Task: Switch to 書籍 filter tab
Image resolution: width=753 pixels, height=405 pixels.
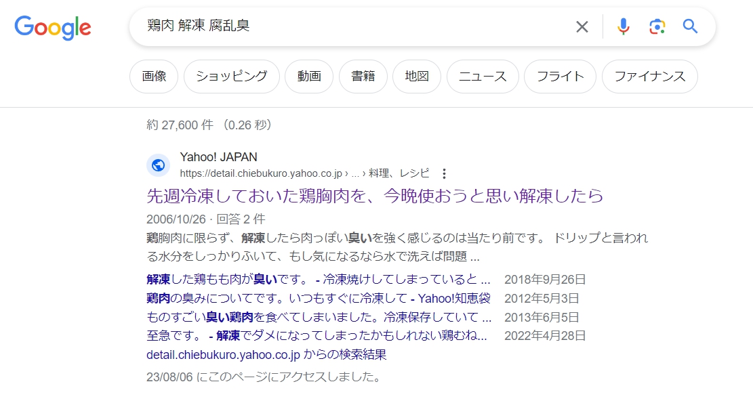Action: (363, 77)
